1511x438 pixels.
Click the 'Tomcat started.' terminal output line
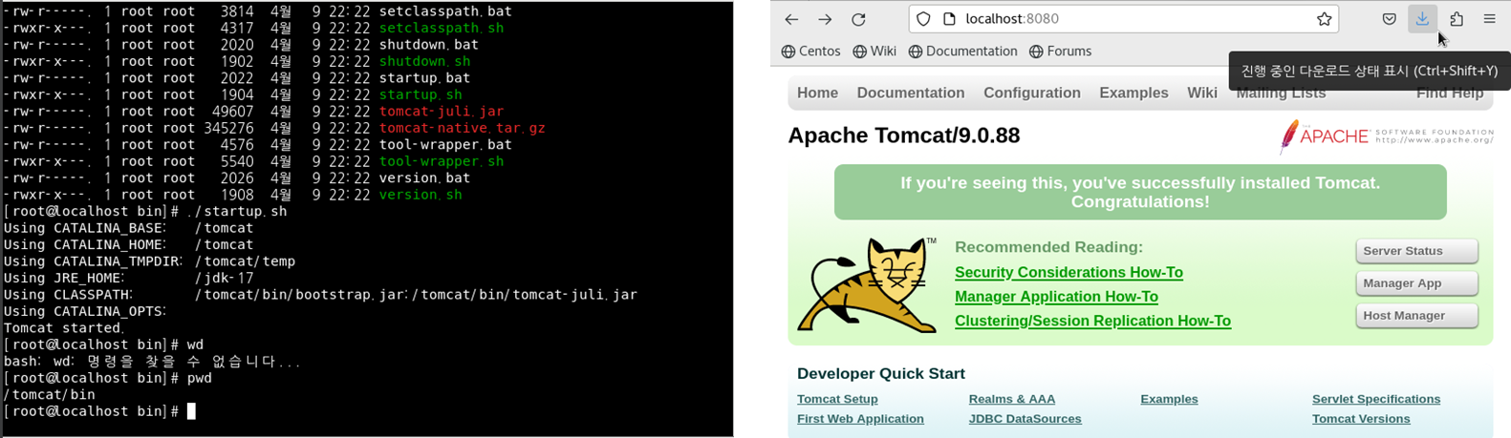64,328
